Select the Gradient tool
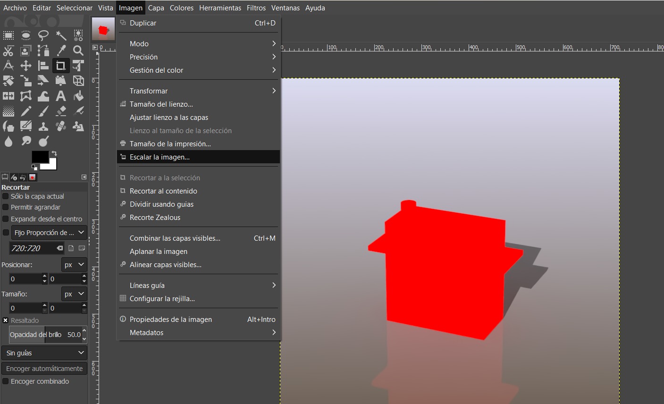 [x=8, y=111]
